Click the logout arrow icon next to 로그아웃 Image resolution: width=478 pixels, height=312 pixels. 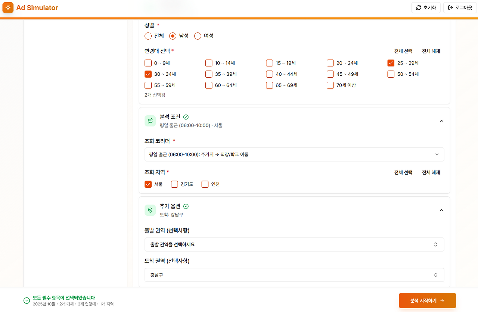(x=451, y=7)
